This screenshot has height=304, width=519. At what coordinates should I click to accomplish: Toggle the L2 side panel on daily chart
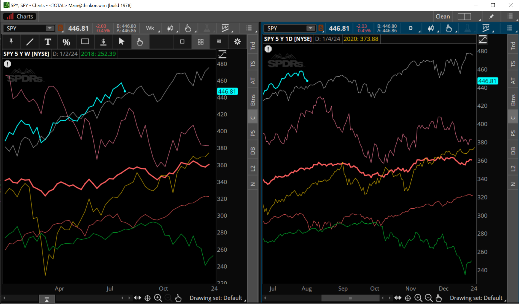(x=513, y=168)
